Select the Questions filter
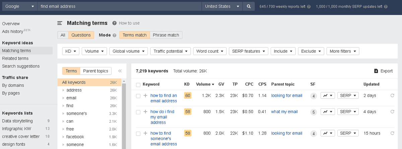The width and height of the screenshot is (402, 149). (x=81, y=35)
